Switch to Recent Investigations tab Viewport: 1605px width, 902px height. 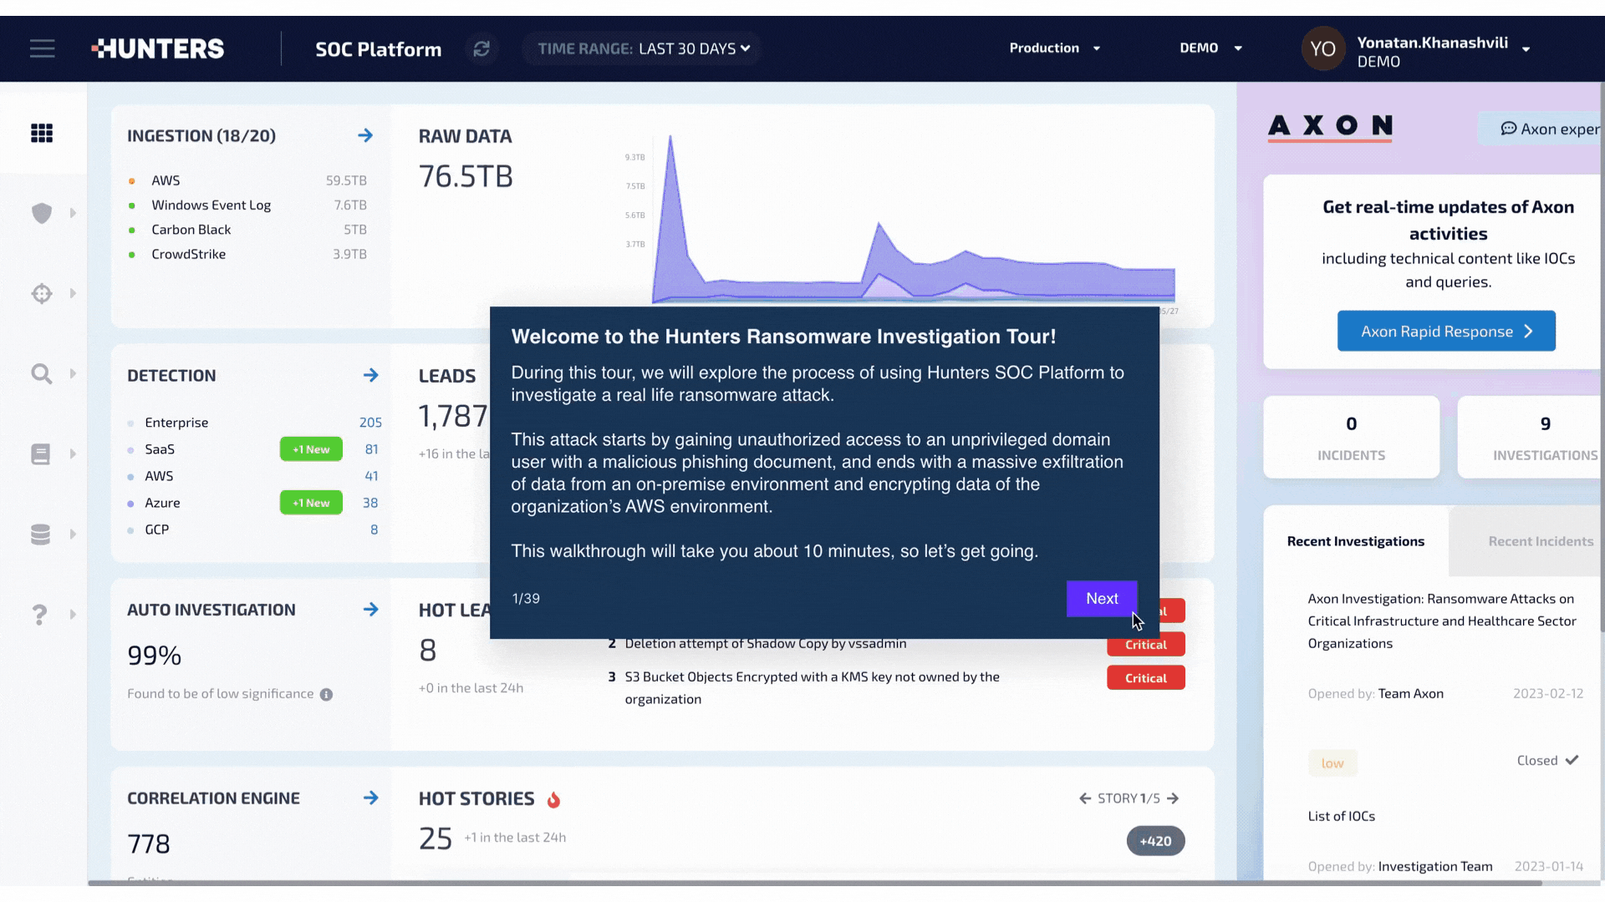1355,541
